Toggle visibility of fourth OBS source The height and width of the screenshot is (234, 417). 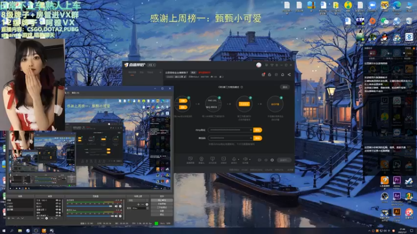57,210
